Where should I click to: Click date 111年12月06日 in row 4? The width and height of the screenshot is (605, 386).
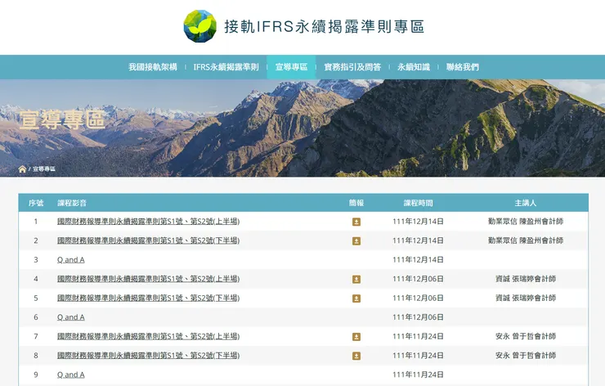(x=419, y=279)
